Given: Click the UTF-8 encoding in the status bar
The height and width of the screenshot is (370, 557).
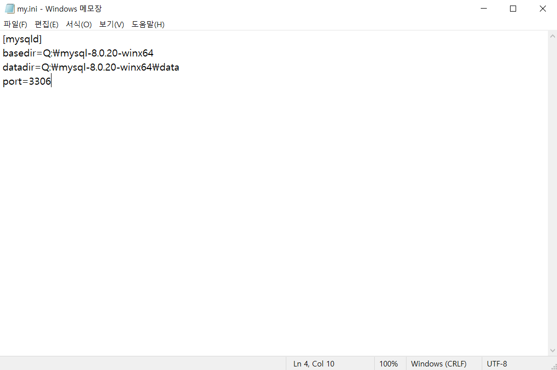Looking at the screenshot, I should (496, 363).
